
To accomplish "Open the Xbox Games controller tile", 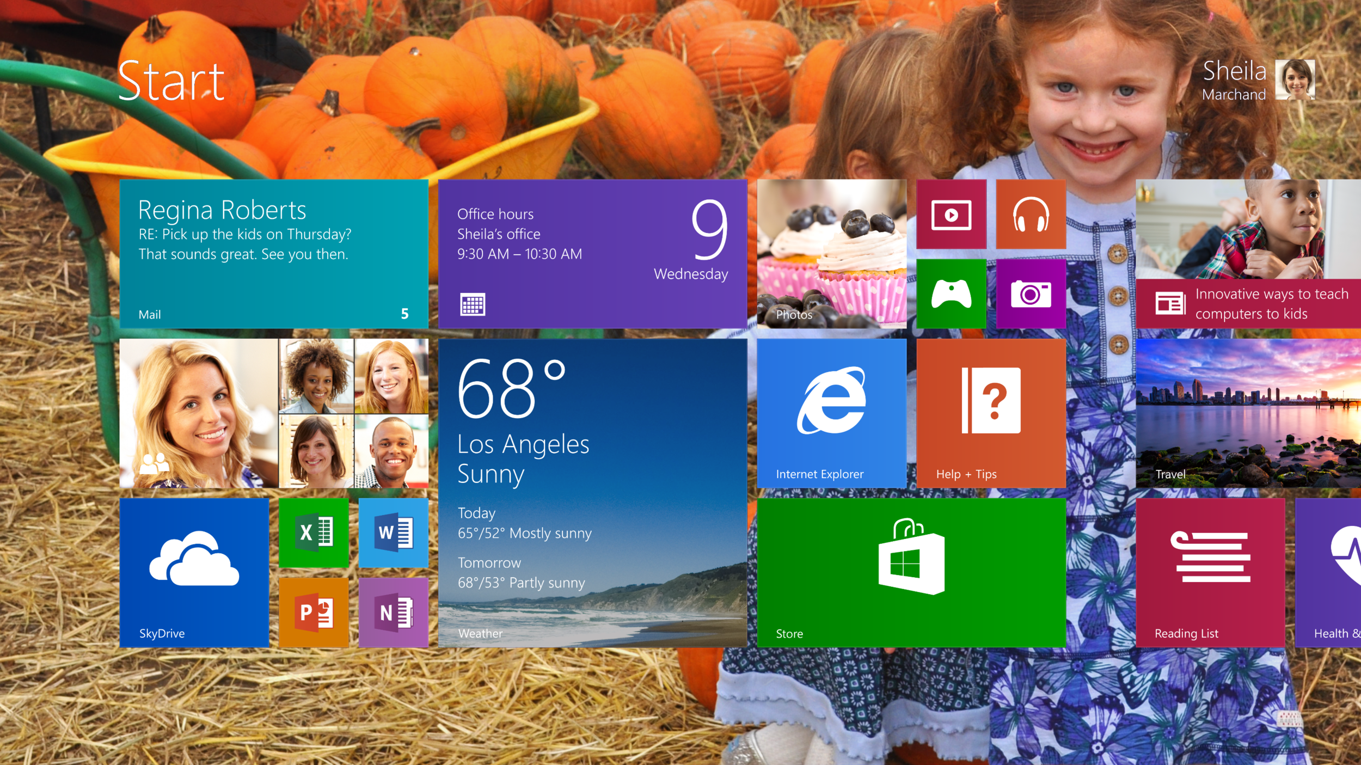I will pos(951,294).
